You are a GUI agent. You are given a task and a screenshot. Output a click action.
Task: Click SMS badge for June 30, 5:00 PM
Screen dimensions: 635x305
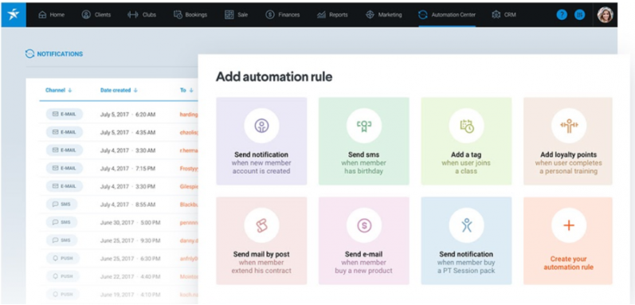tap(61, 222)
